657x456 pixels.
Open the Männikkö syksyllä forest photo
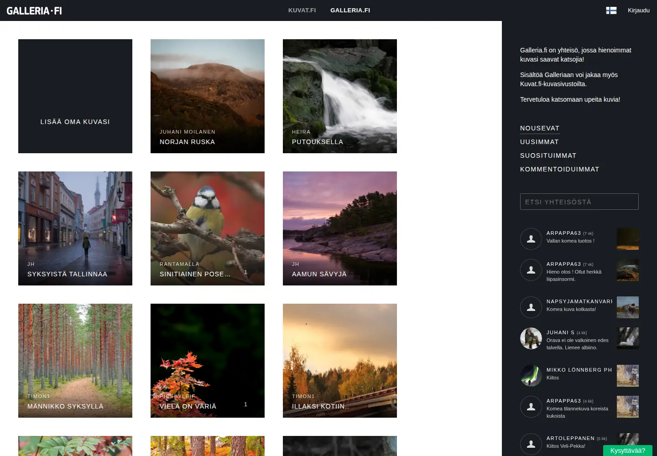pos(75,361)
